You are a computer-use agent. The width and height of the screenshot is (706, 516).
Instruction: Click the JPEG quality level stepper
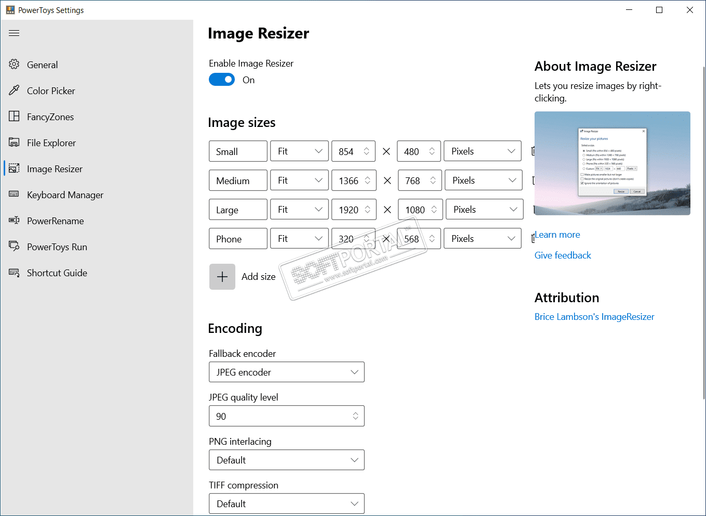click(355, 416)
